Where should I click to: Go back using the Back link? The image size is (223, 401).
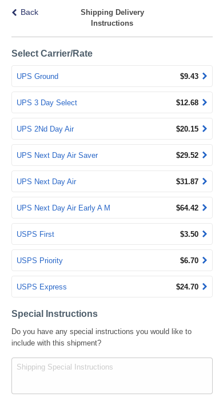click(x=25, y=12)
